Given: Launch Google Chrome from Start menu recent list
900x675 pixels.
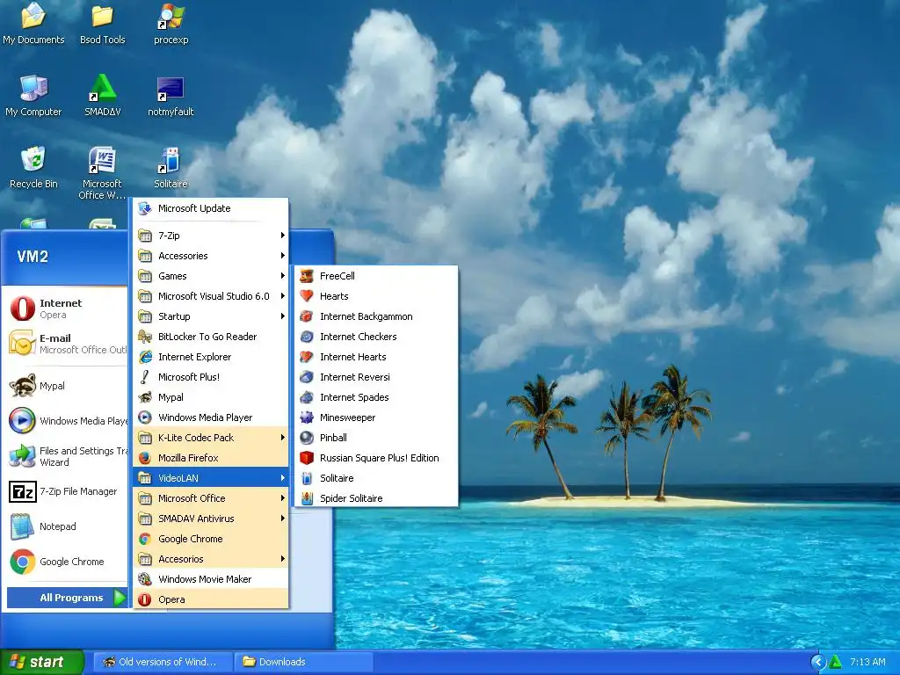Looking at the screenshot, I should [66, 562].
